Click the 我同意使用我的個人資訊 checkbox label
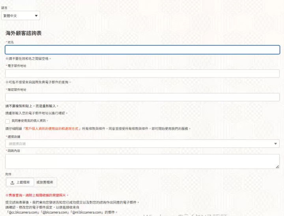The image size is (284, 216). 30,121
